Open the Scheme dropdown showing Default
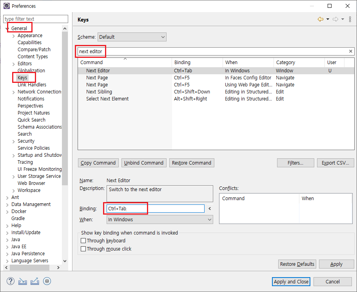This screenshot has width=357, height=292. click(x=132, y=37)
